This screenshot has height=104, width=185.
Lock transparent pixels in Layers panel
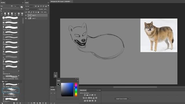[x=29, y=12]
